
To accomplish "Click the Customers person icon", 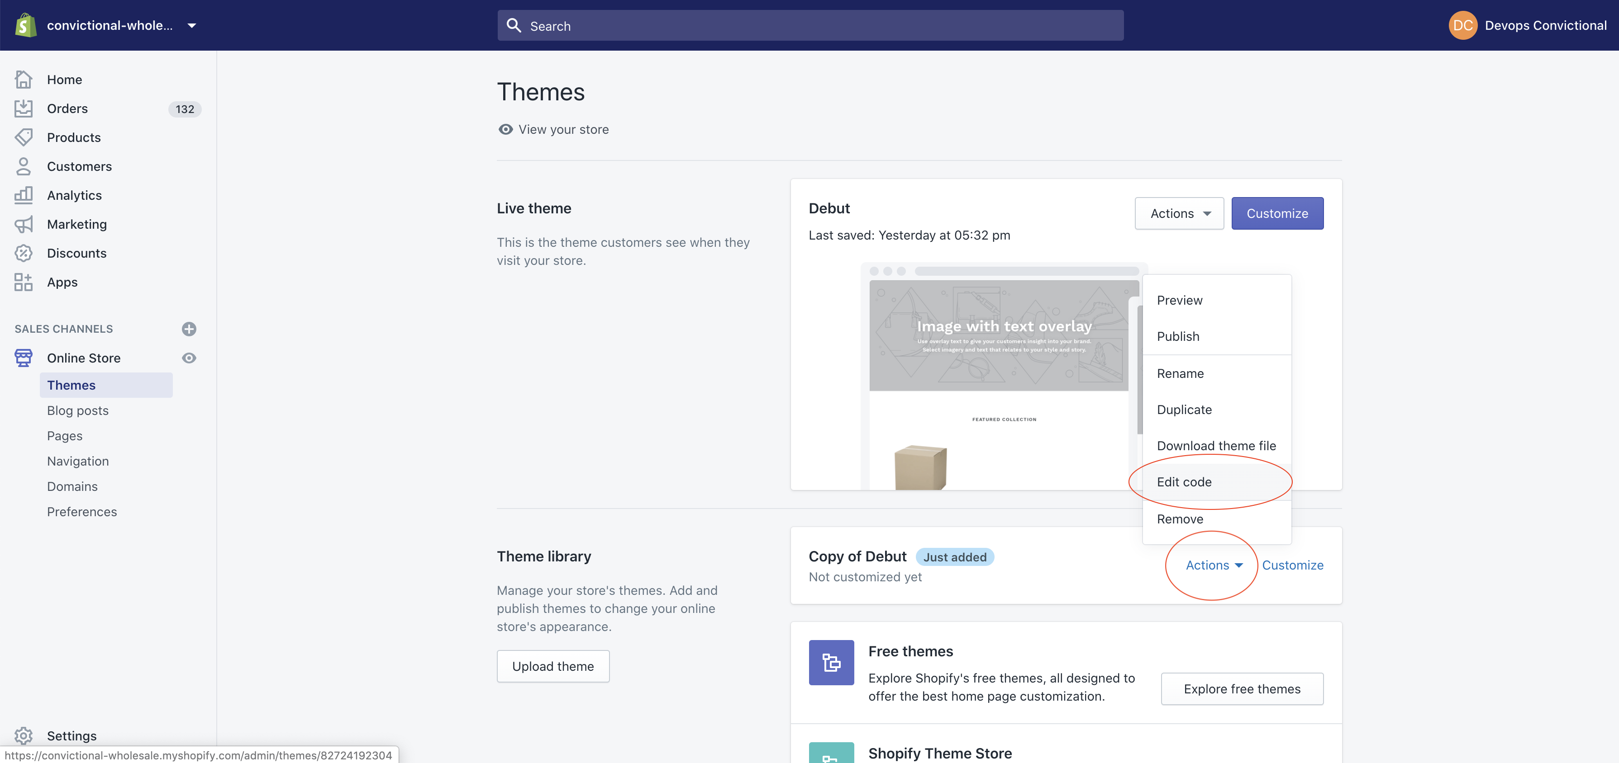I will click(x=23, y=166).
